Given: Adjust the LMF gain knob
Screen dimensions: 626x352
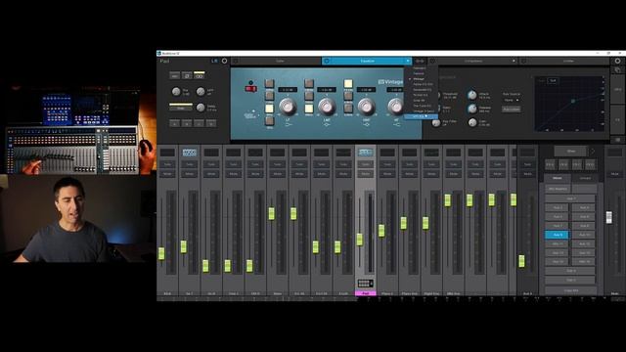Looking at the screenshot, I should click(327, 107).
